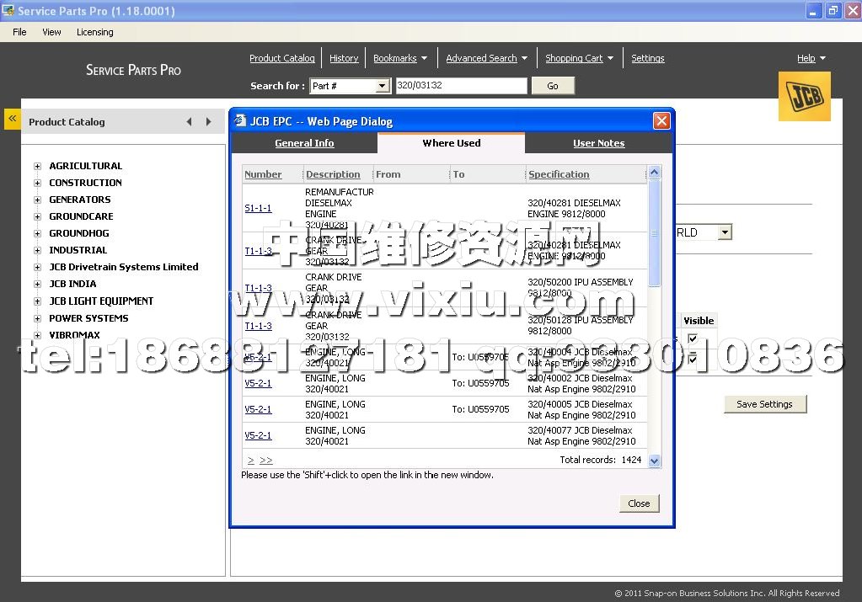Expand the AGRICULTURAL tree node
This screenshot has width=862, height=602.
(x=37, y=167)
